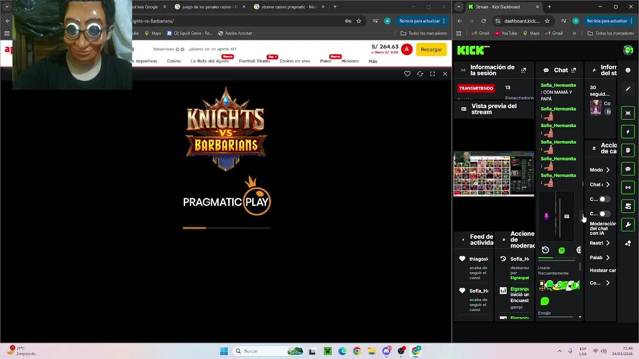Open Windows Start menu
The height and width of the screenshot is (359, 639).
coord(224,351)
